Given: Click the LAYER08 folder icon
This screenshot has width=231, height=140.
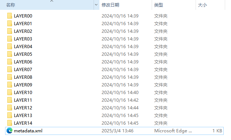Looking at the screenshot, I should 10,77.
